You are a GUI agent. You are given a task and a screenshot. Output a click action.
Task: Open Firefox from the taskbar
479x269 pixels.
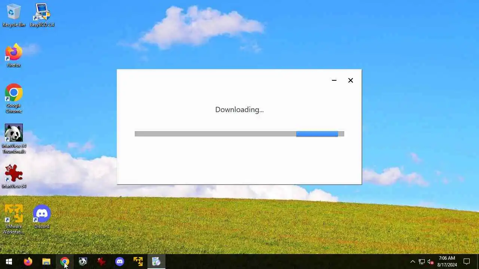click(28, 262)
